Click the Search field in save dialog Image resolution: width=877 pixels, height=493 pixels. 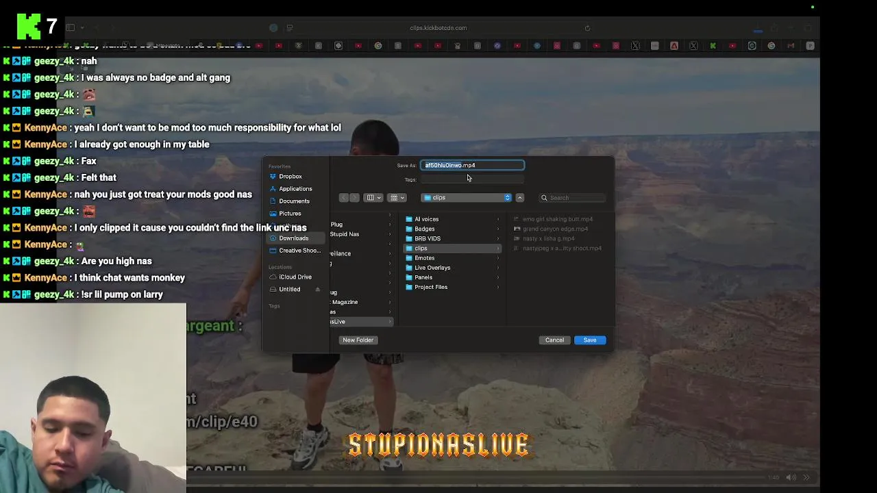point(573,198)
